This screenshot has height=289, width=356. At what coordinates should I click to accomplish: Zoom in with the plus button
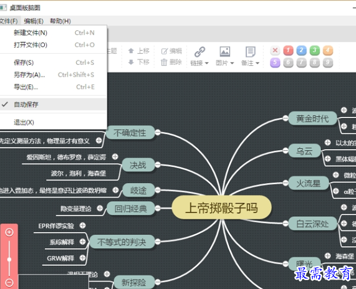(9, 232)
